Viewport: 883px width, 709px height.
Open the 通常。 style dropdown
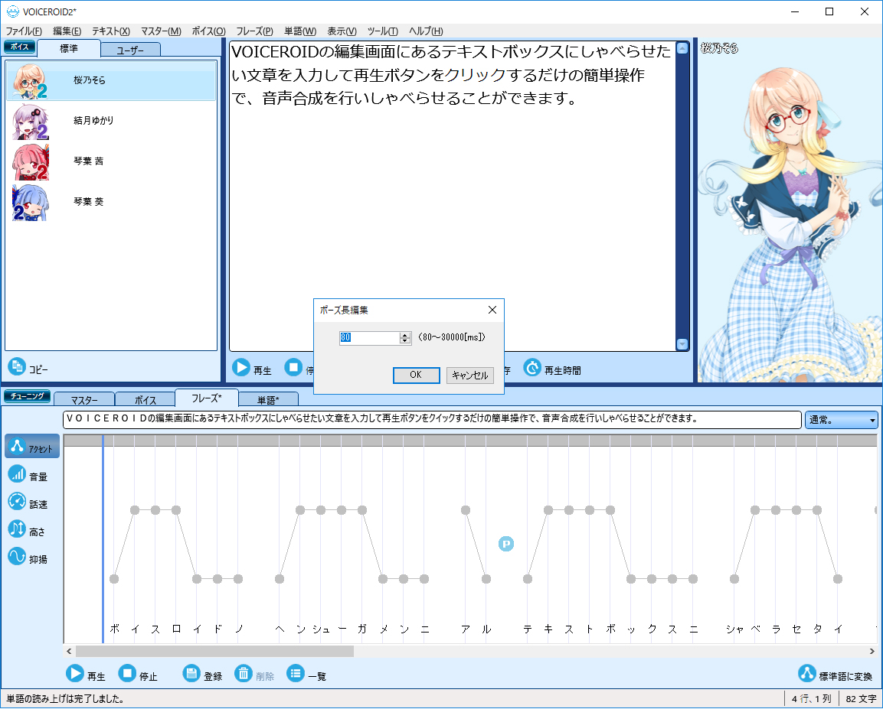(842, 420)
